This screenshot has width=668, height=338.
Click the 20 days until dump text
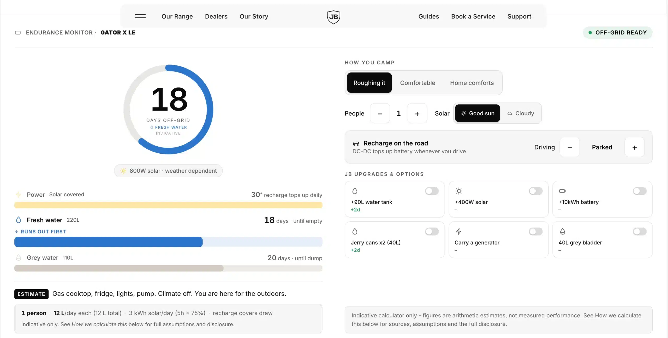295,258
